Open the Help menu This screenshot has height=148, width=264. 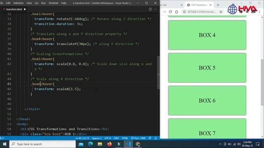64,3
